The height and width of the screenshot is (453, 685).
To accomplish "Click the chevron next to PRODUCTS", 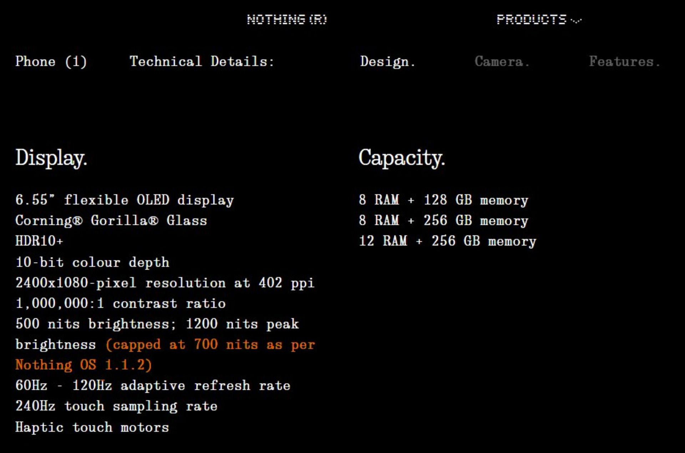I will [x=576, y=21].
